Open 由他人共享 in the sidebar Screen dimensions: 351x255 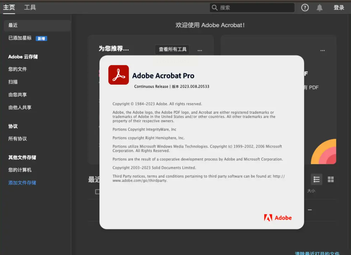click(20, 107)
